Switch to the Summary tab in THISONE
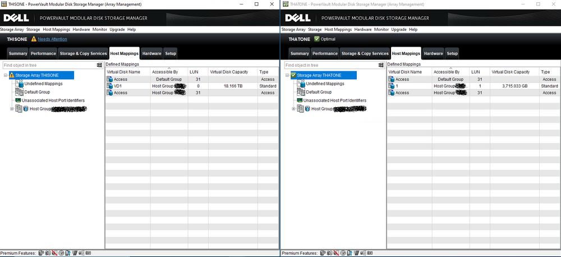 coord(18,53)
